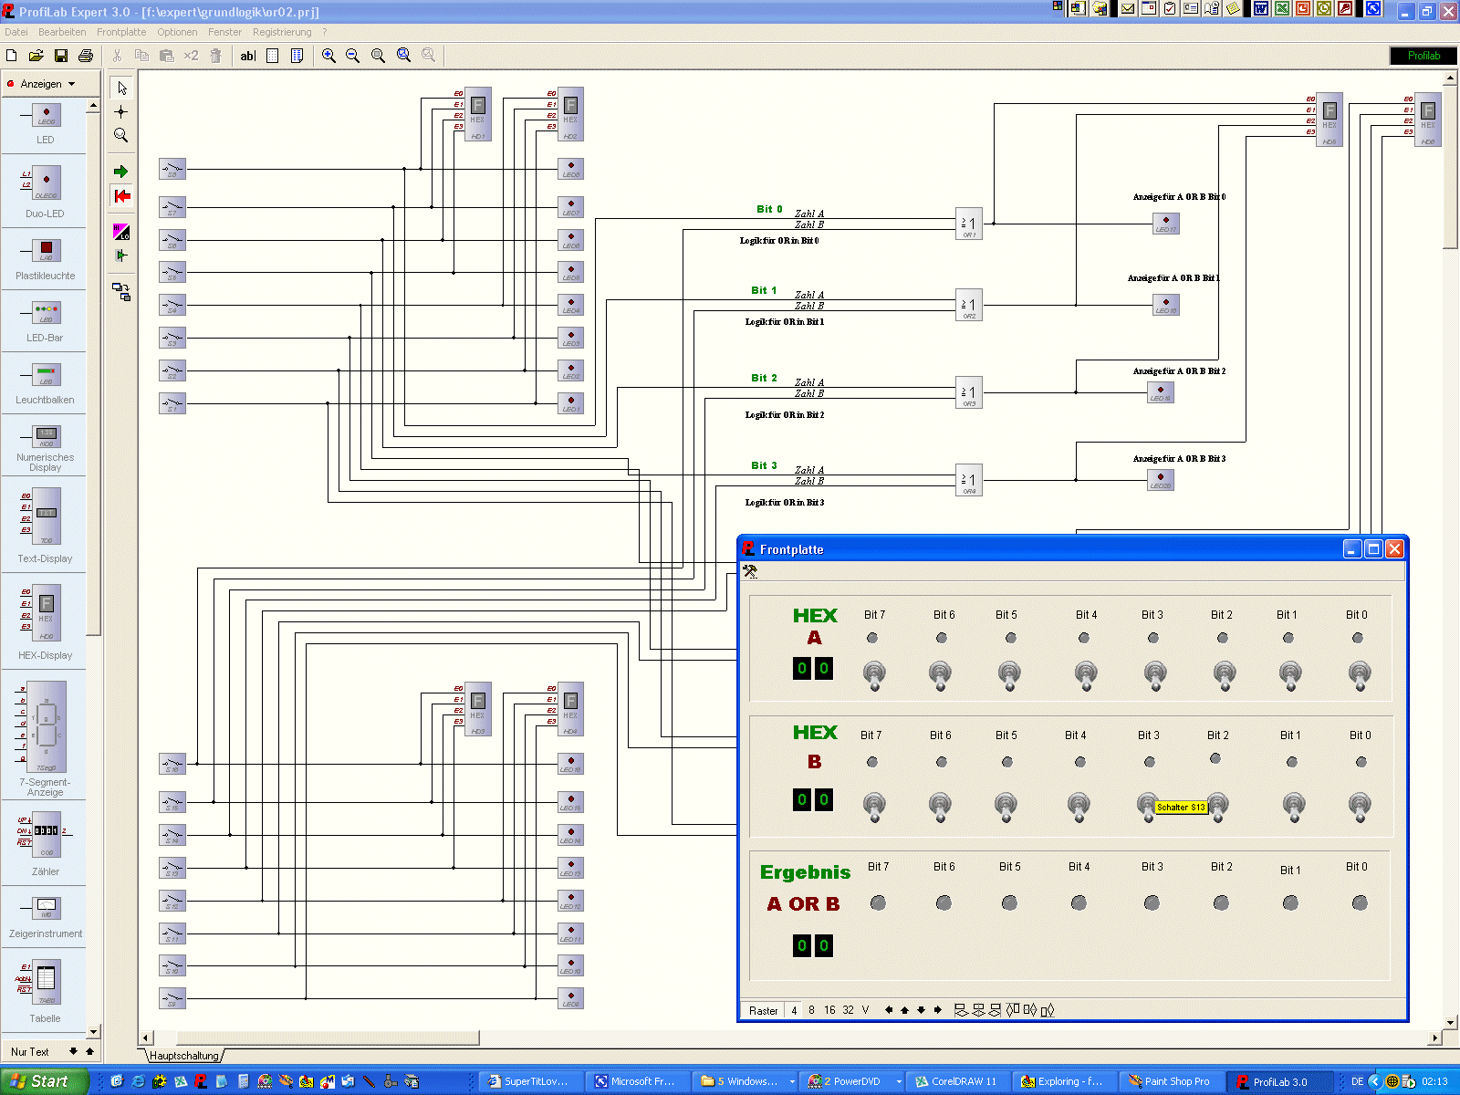Click Windows Start button
Viewport: 1460px width, 1095px height.
tap(44, 1081)
